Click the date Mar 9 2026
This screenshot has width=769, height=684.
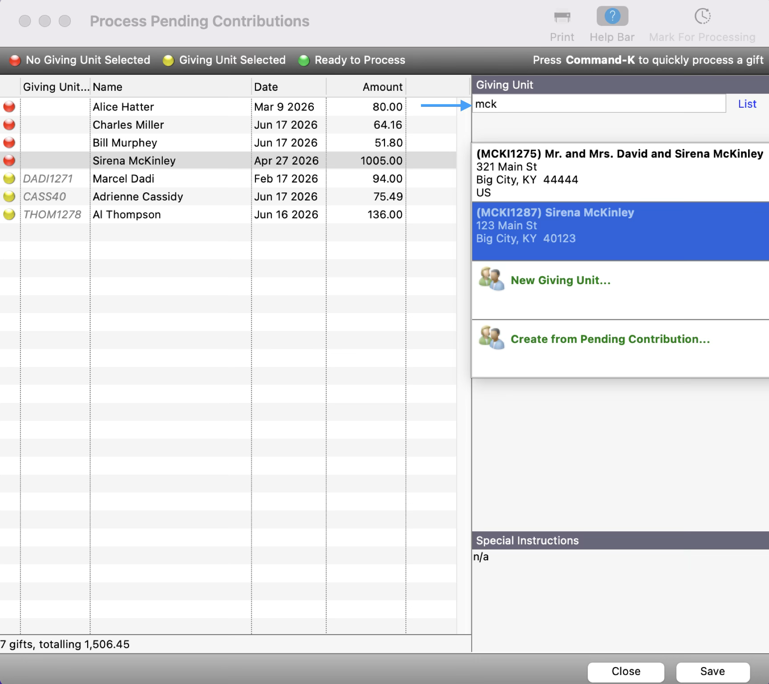(284, 107)
